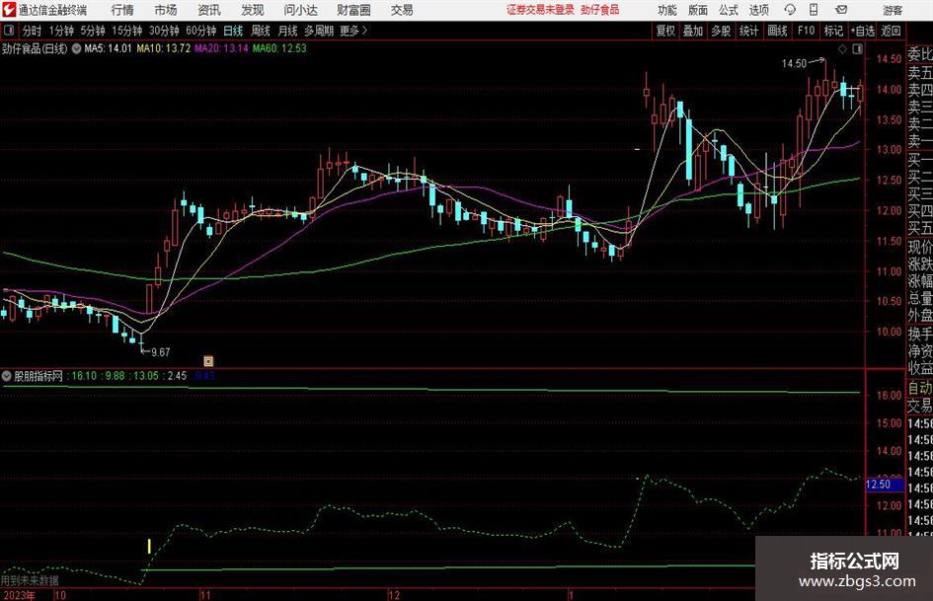The width and height of the screenshot is (933, 601).
Task: Click the MA5: 14.01 label
Action: click(108, 48)
